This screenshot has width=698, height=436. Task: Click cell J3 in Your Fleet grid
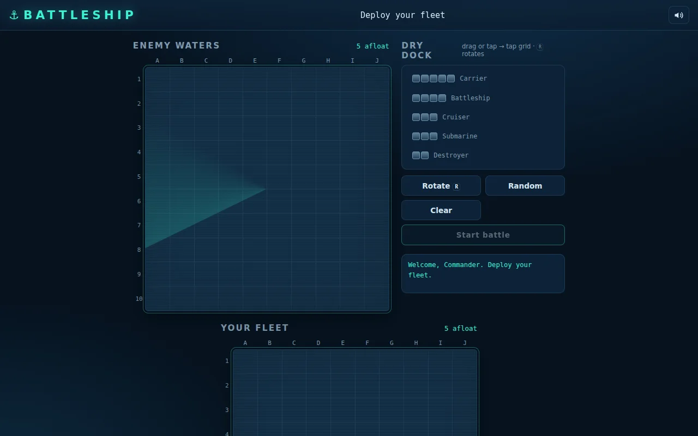click(x=465, y=410)
